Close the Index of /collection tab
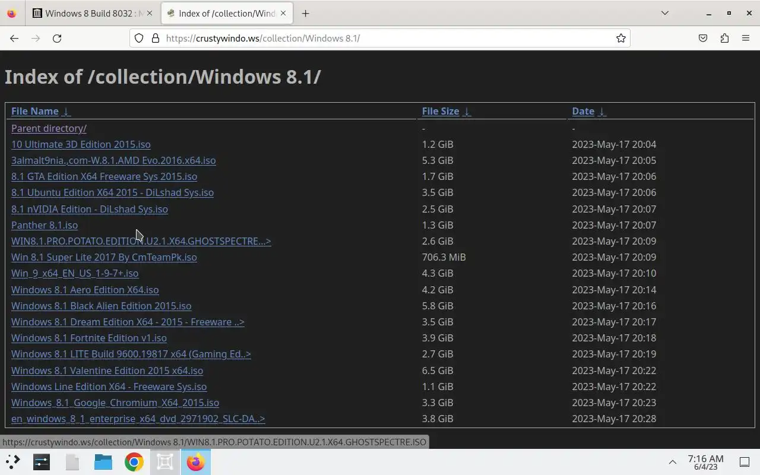Viewport: 760px width, 475px height. (284, 13)
